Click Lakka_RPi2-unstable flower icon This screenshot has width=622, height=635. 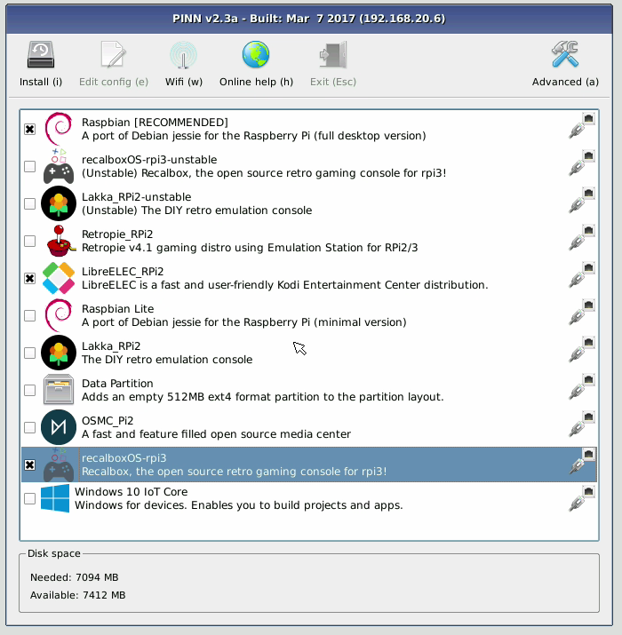point(59,203)
